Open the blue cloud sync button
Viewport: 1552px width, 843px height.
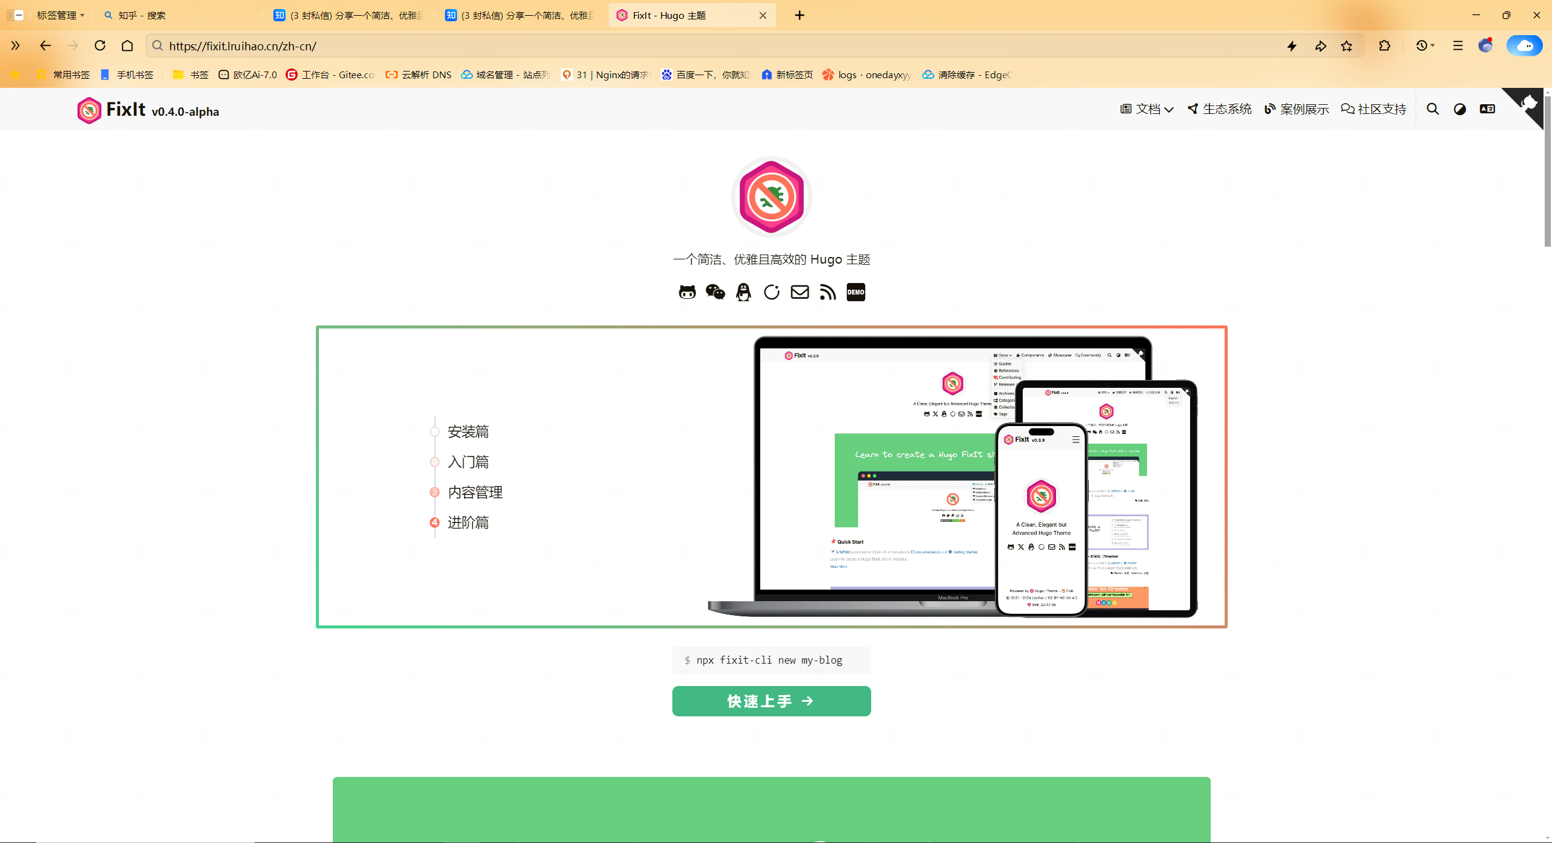pyautogui.click(x=1524, y=45)
